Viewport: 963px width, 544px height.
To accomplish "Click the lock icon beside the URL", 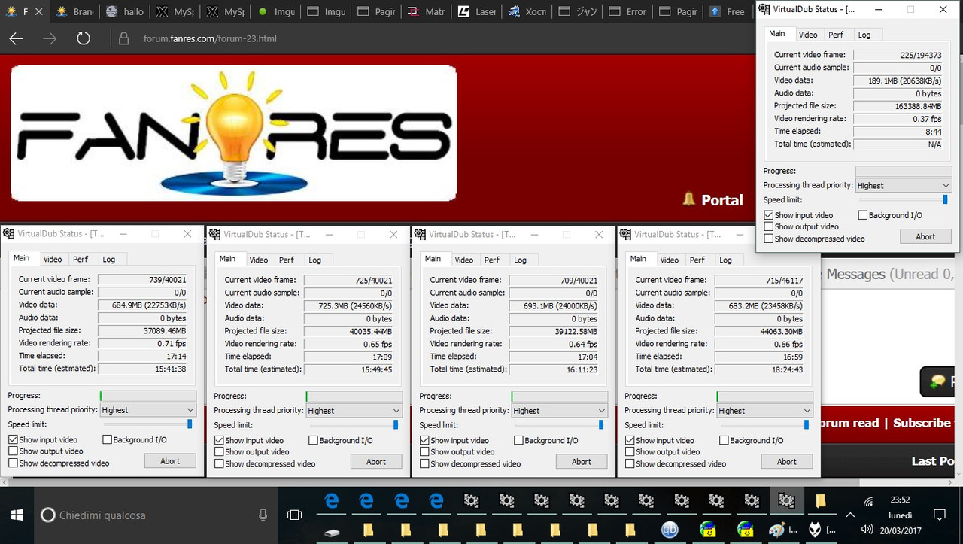I will pos(125,38).
